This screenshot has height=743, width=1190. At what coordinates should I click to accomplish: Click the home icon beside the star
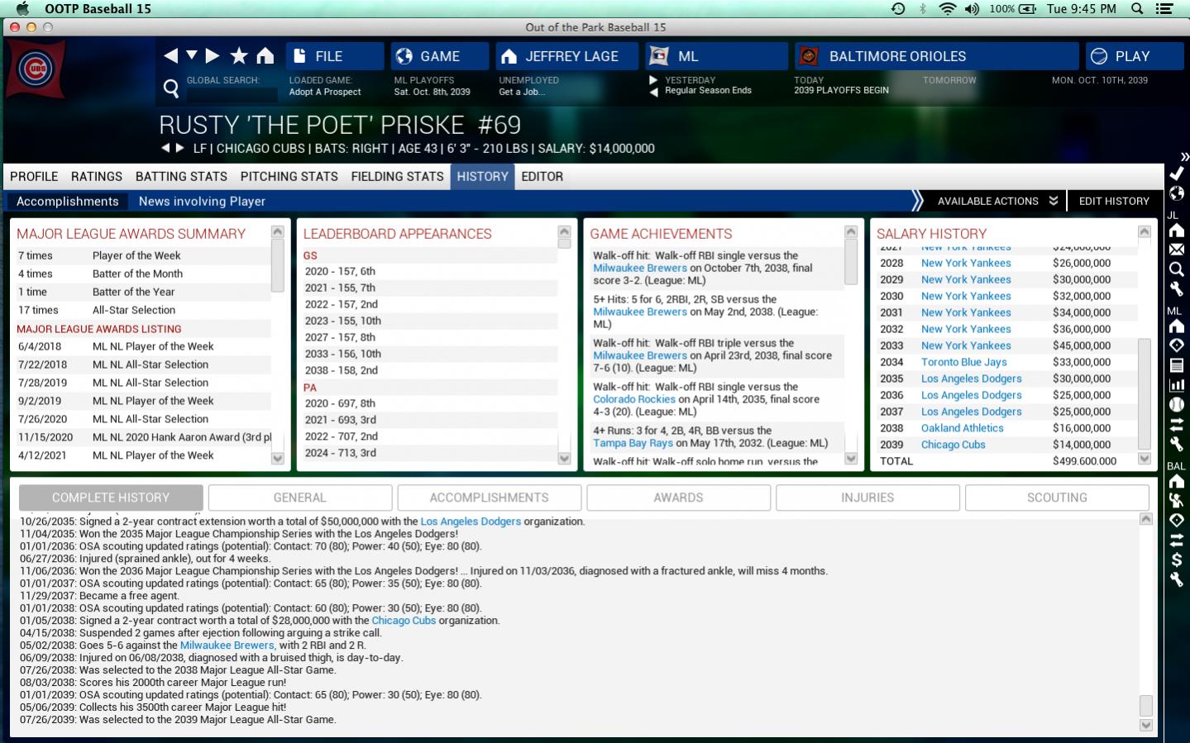(x=265, y=55)
